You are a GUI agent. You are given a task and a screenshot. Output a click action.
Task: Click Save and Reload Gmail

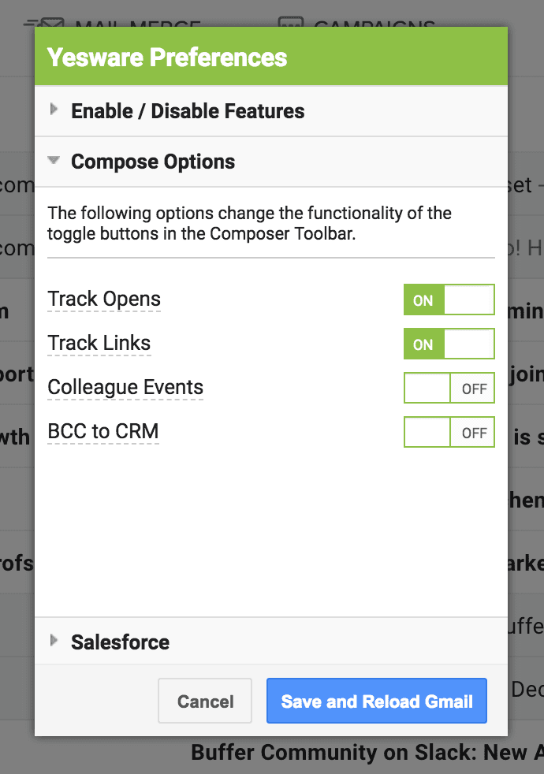tap(377, 701)
